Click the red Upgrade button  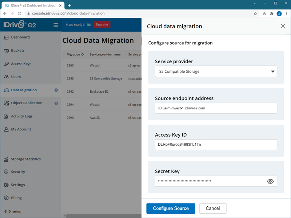(x=102, y=25)
